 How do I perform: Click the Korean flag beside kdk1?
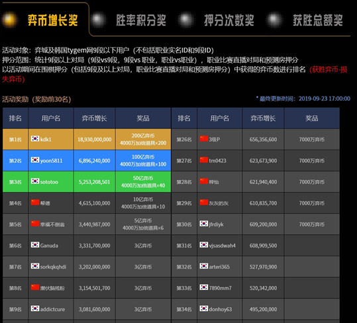coord(35,138)
